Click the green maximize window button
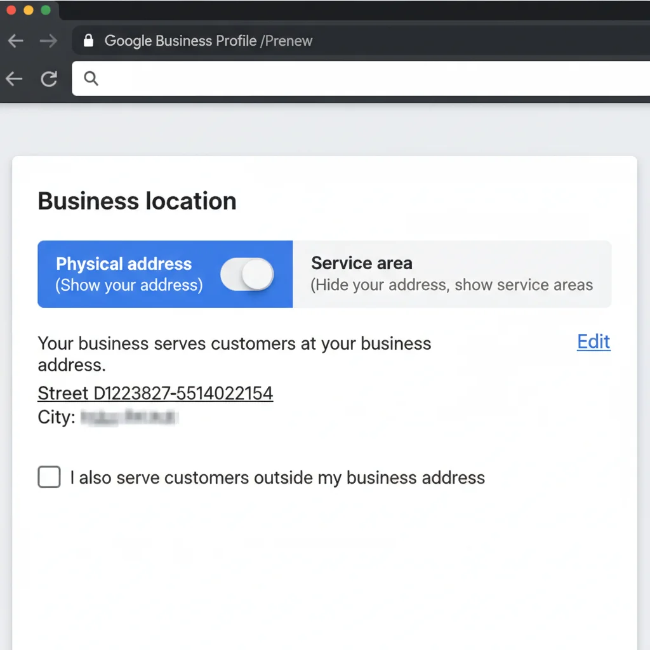Screen dimensions: 650x650 tap(46, 10)
